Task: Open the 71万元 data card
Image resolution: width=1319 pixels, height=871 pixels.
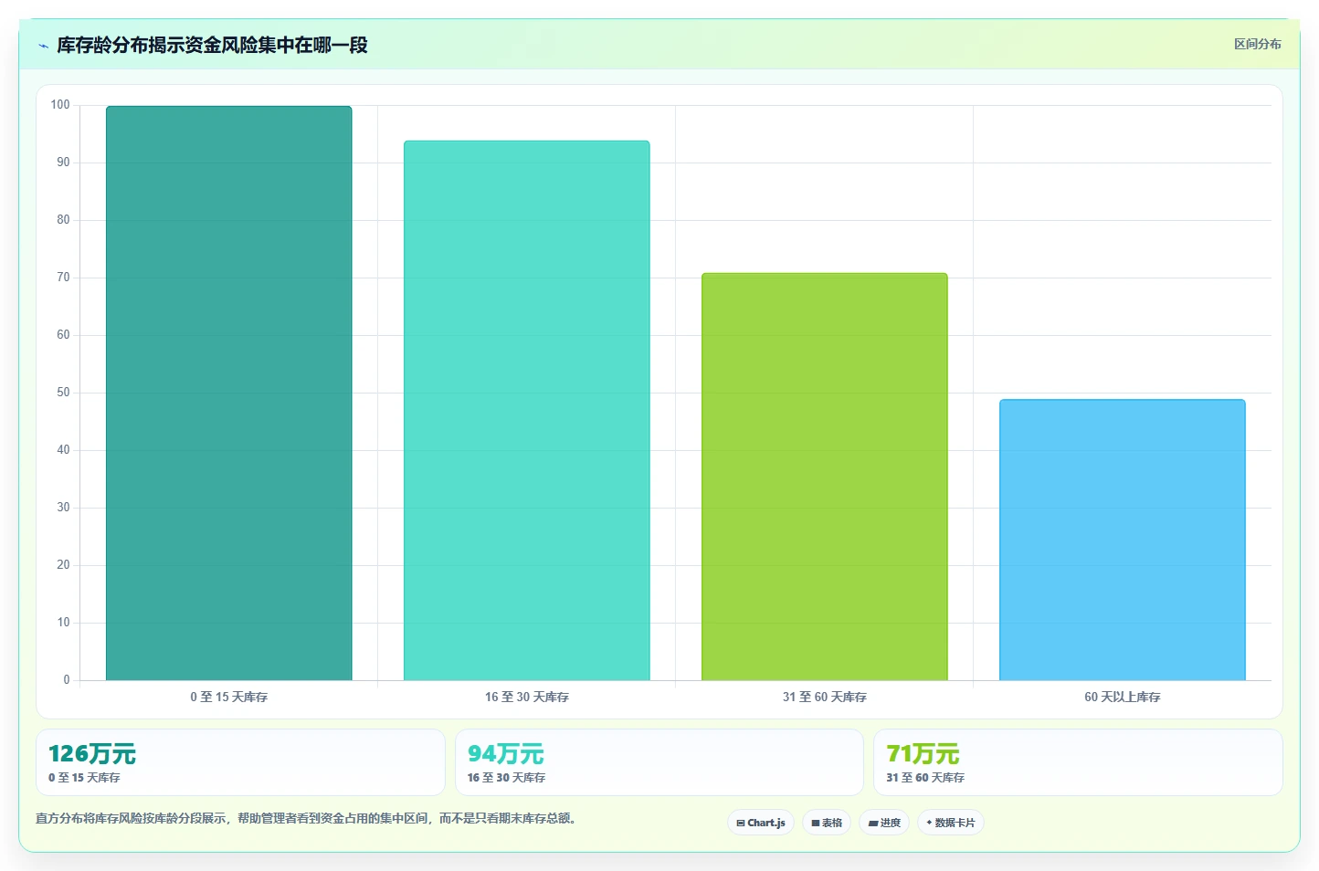Action: click(1078, 762)
